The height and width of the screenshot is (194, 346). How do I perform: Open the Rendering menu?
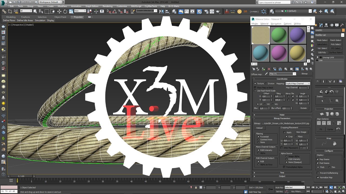tap(108, 6)
